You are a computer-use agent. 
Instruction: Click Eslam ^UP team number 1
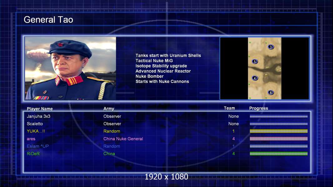coord(233,146)
